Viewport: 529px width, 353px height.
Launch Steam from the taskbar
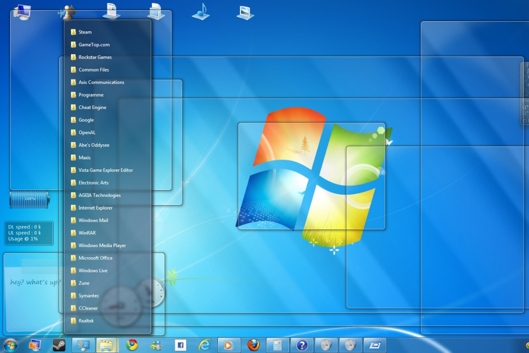point(59,345)
